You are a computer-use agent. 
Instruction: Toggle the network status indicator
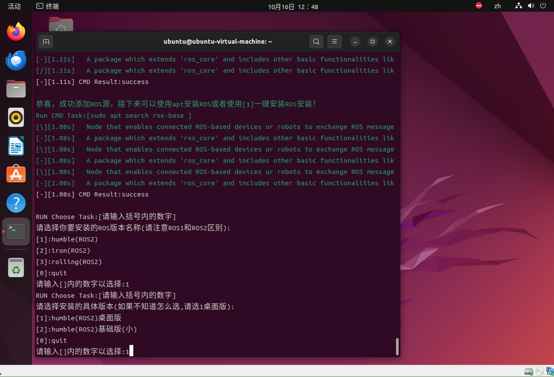coord(518,6)
